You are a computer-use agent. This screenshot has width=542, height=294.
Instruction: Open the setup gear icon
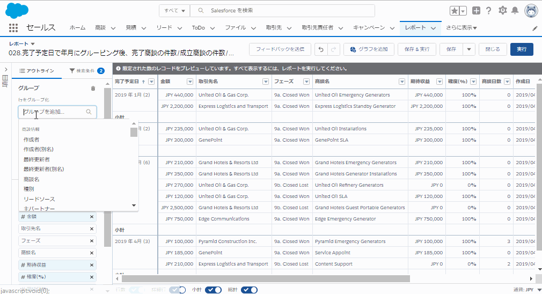(x=503, y=10)
